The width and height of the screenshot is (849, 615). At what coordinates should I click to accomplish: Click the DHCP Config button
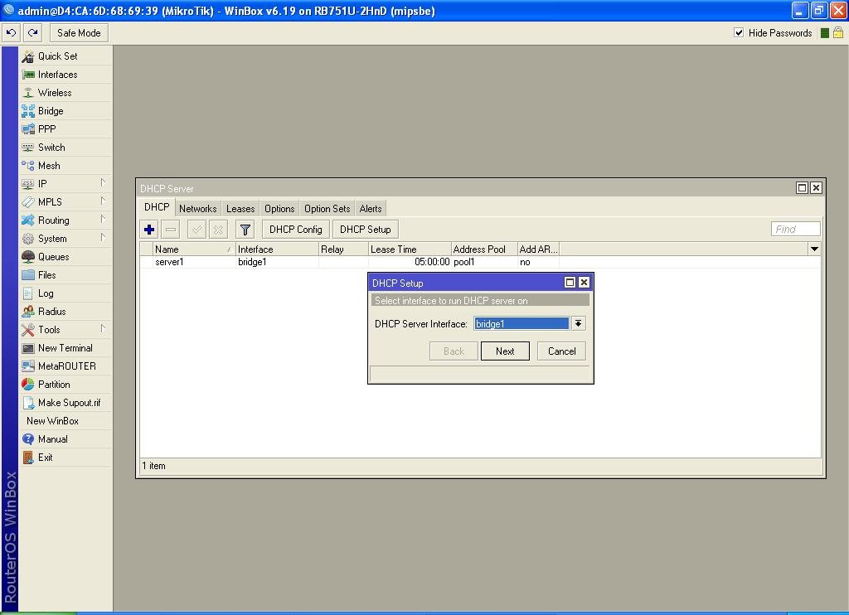pos(296,230)
